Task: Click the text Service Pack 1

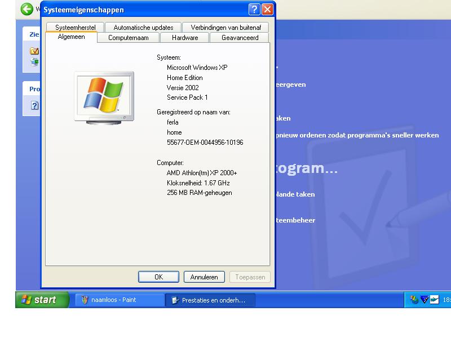Action: [187, 97]
